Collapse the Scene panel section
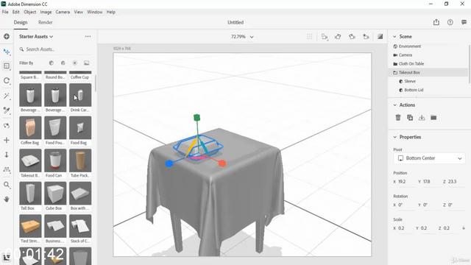The image size is (471, 265). pos(395,36)
